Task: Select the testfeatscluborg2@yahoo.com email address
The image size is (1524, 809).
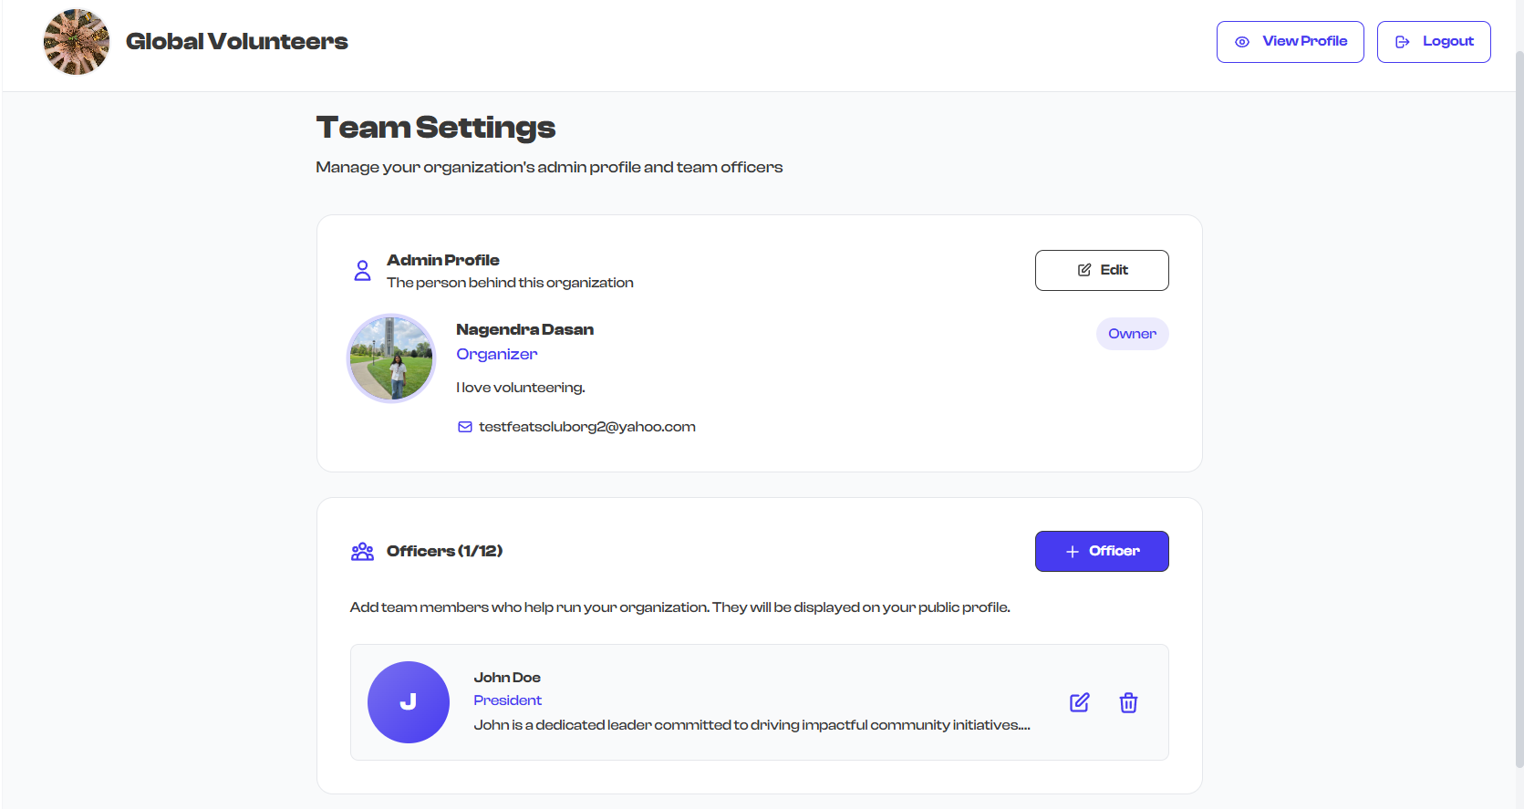Action: (x=586, y=427)
